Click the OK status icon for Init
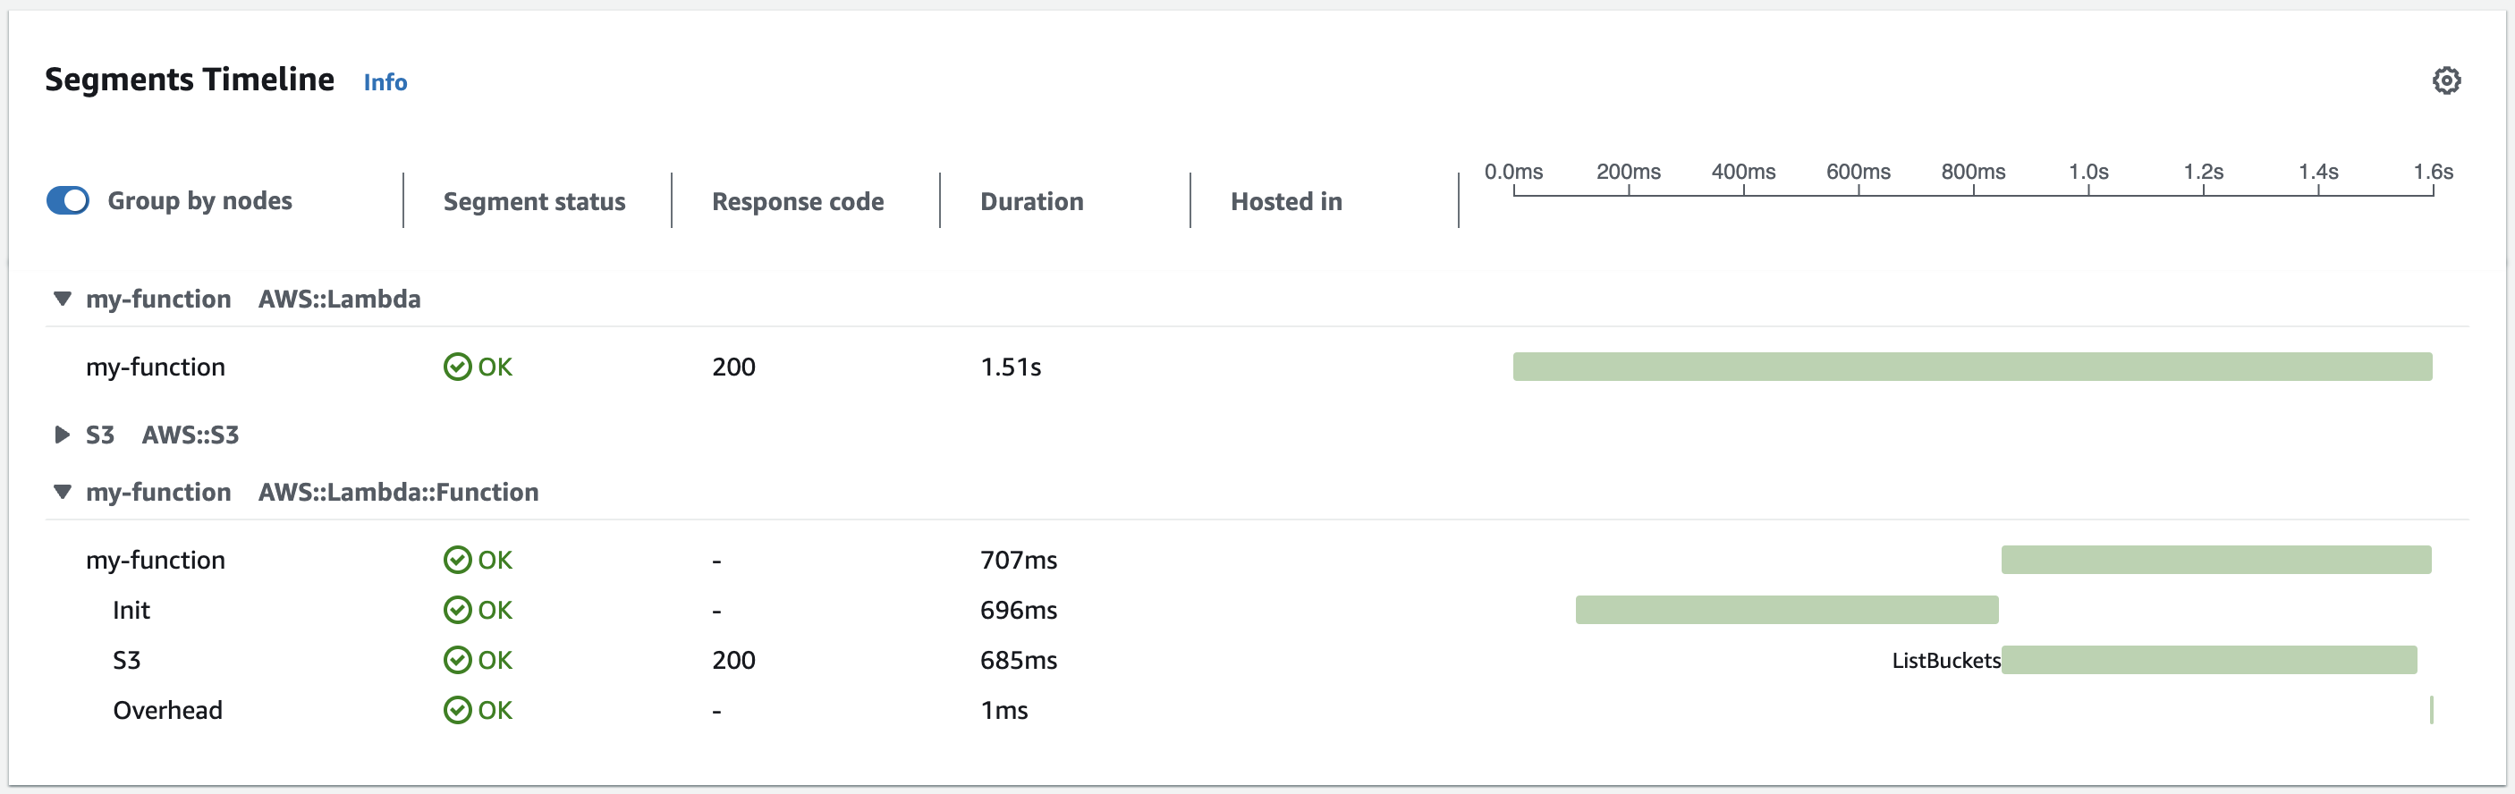Screen dimensions: 2515x794 (x=457, y=611)
